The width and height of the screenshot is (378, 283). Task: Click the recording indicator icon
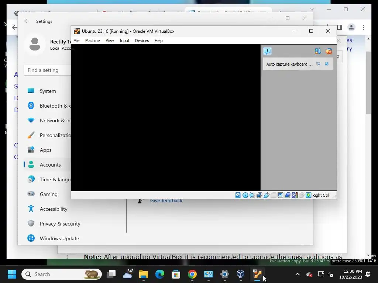tap(287, 195)
